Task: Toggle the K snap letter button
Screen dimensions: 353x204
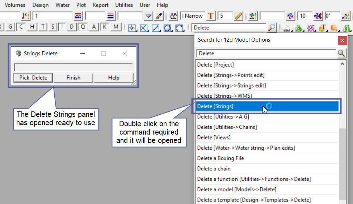Action: (105, 27)
